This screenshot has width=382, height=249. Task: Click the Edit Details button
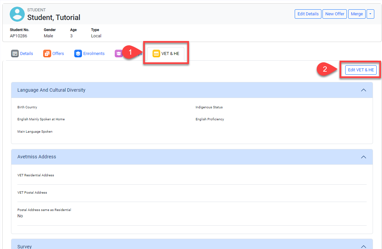[308, 14]
